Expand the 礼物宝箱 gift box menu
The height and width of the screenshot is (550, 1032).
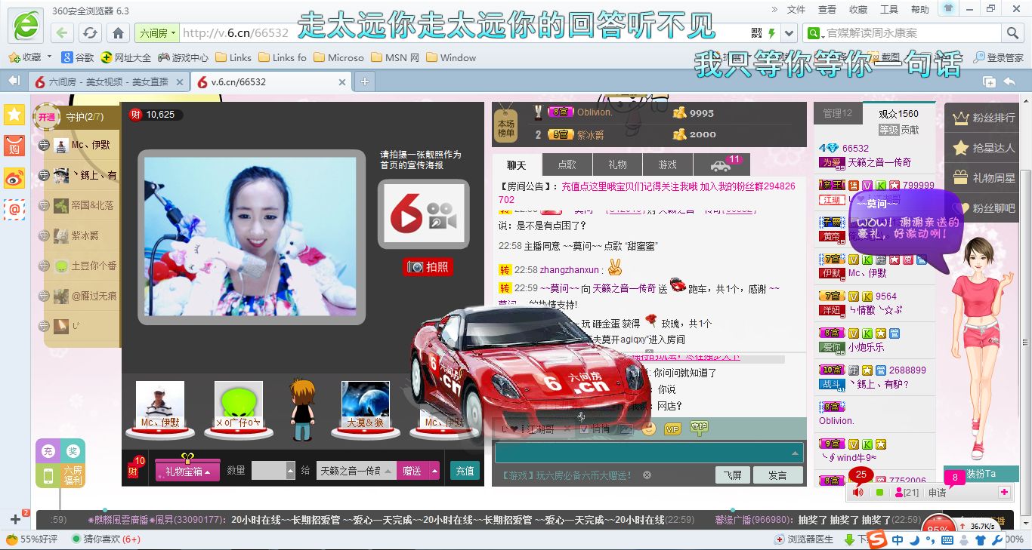[187, 471]
